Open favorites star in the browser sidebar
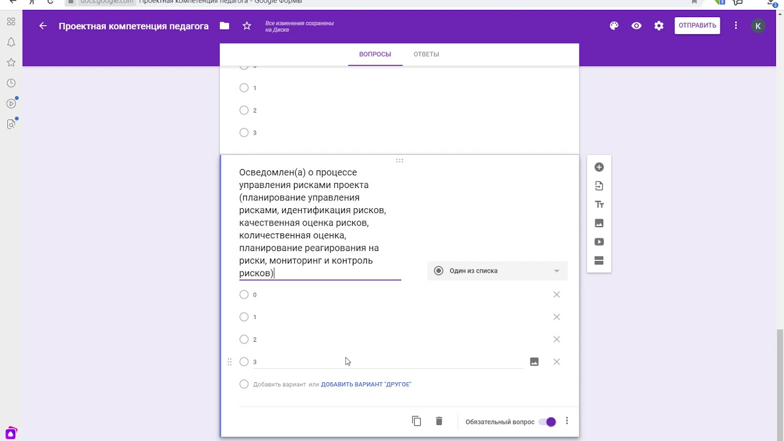This screenshot has height=441, width=784. pos(11,62)
